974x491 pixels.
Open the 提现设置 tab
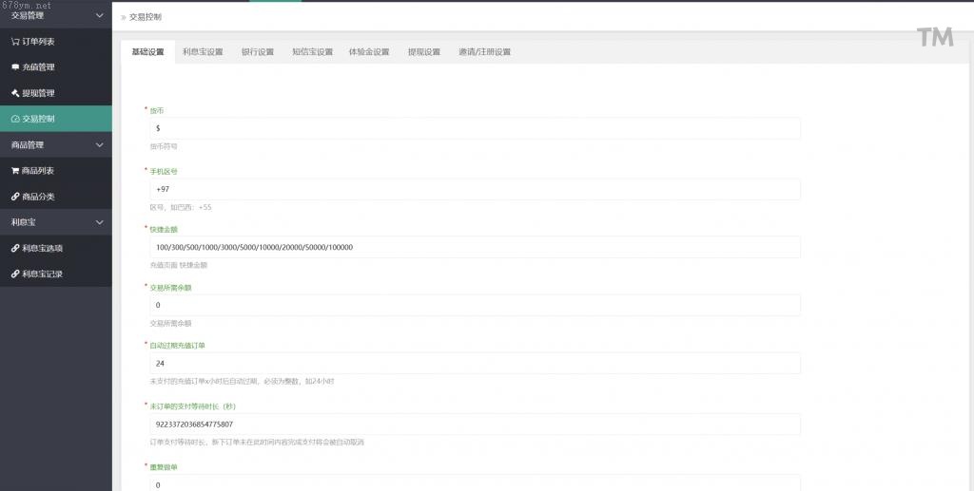pos(423,52)
